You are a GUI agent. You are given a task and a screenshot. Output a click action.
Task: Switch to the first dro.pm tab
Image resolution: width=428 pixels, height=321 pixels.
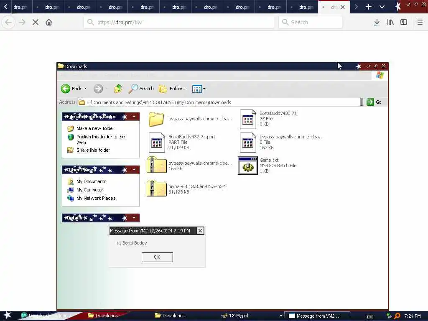[x=20, y=7]
